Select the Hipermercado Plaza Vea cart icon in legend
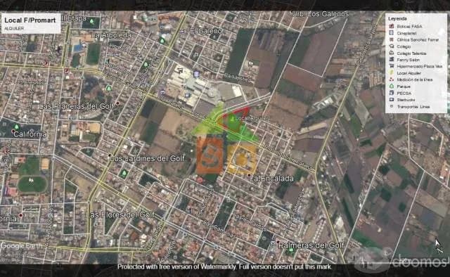This screenshot has width=450, height=277. (x=392, y=66)
